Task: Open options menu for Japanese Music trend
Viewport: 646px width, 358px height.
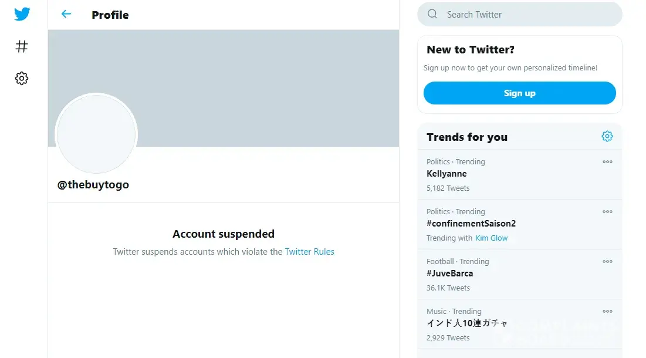Action: click(607, 312)
